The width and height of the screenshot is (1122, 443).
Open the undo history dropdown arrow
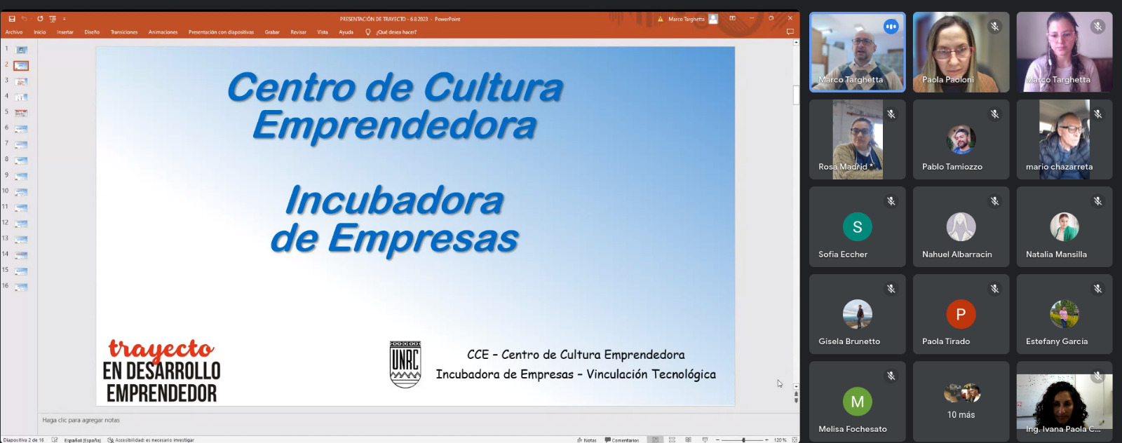30,19
